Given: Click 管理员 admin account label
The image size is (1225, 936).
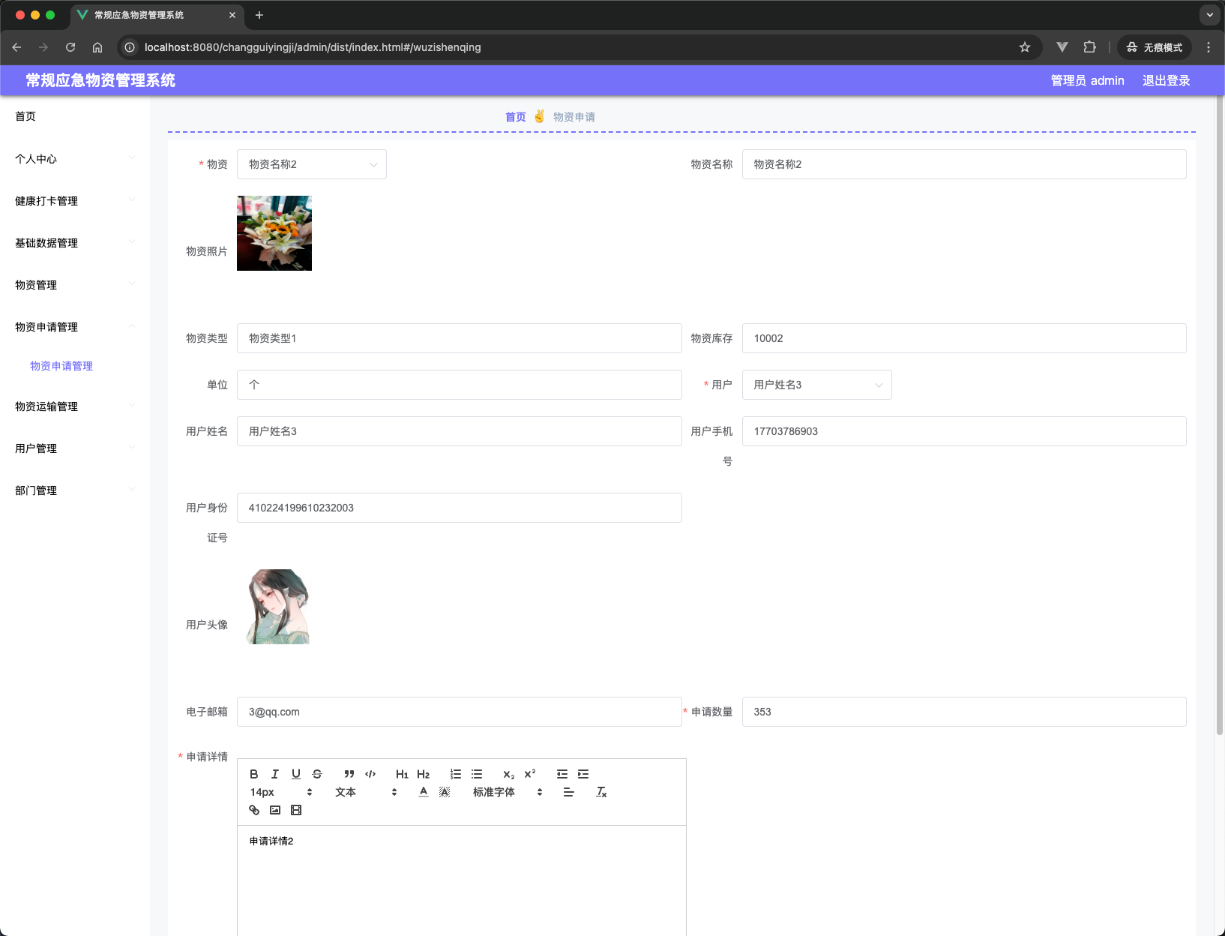Looking at the screenshot, I should click(1087, 80).
